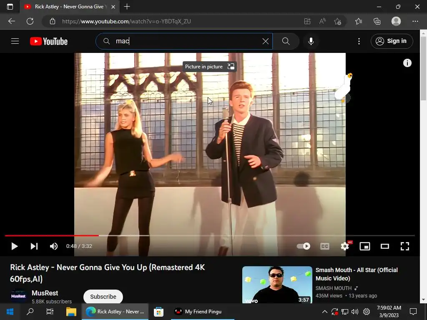Focus the YouTube search input field

tap(184, 41)
